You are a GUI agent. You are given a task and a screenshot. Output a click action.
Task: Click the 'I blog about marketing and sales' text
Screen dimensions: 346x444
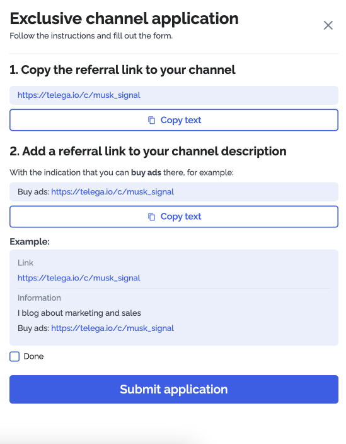[79, 313]
